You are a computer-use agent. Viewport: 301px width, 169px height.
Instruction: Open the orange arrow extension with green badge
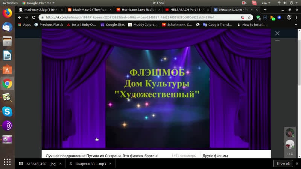click(272, 18)
